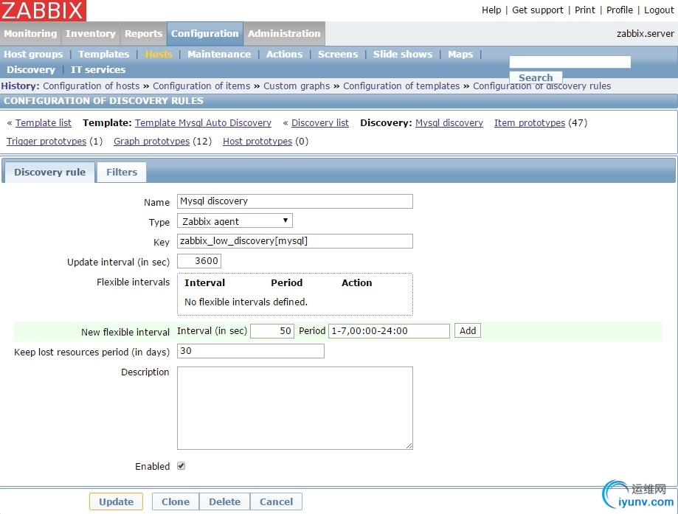The width and height of the screenshot is (678, 514).
Task: Open the Maps submenu
Action: [x=460, y=54]
